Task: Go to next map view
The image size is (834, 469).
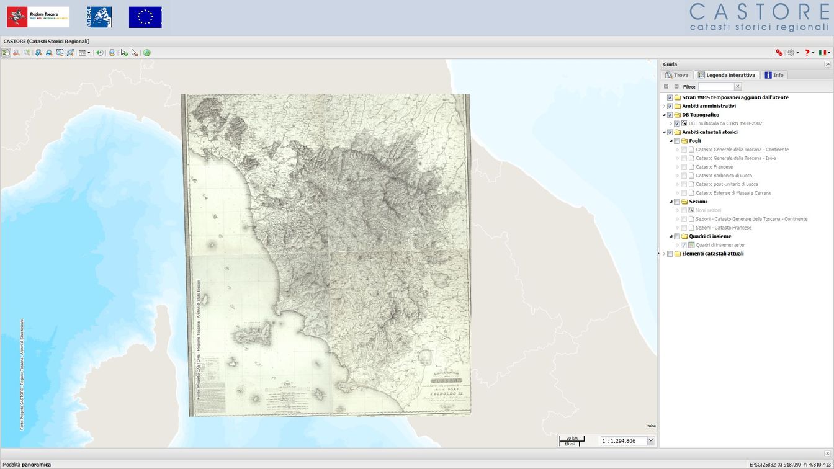Action: 27,53
